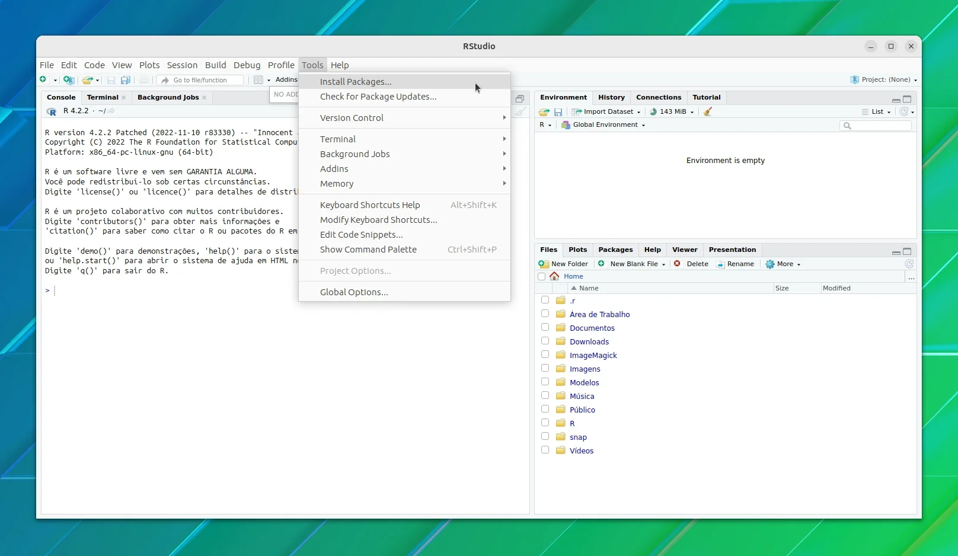Create a new file with the plus icon
This screenshot has height=556, width=958.
pyautogui.click(x=44, y=80)
